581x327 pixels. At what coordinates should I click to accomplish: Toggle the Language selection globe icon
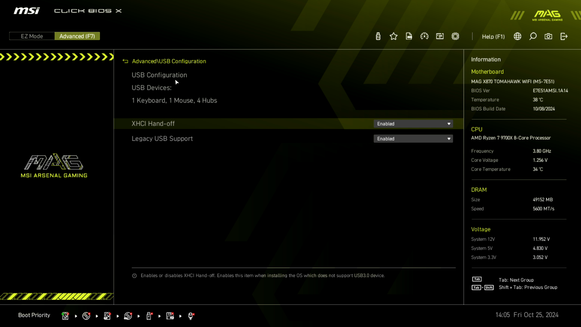click(x=517, y=36)
